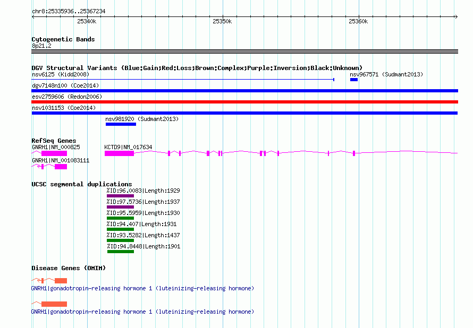
Task: Select the nsv967571 blue gain bar
Action: [354, 80]
